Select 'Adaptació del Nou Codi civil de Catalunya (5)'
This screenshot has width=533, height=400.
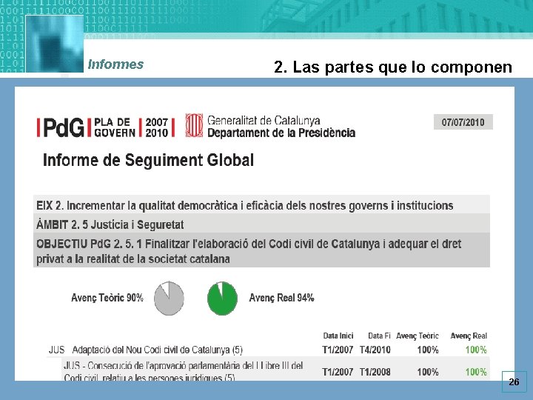[x=158, y=350]
